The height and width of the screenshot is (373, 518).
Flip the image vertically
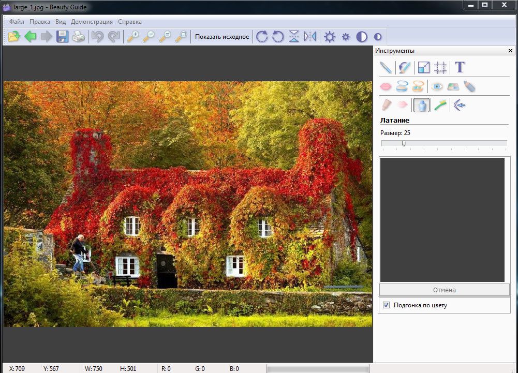(294, 36)
